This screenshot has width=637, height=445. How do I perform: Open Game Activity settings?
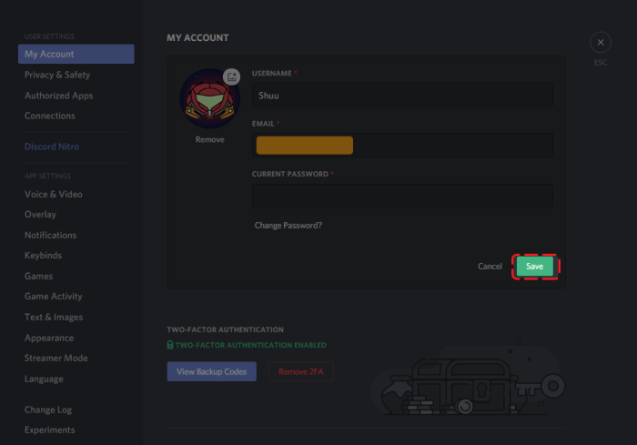coord(53,297)
